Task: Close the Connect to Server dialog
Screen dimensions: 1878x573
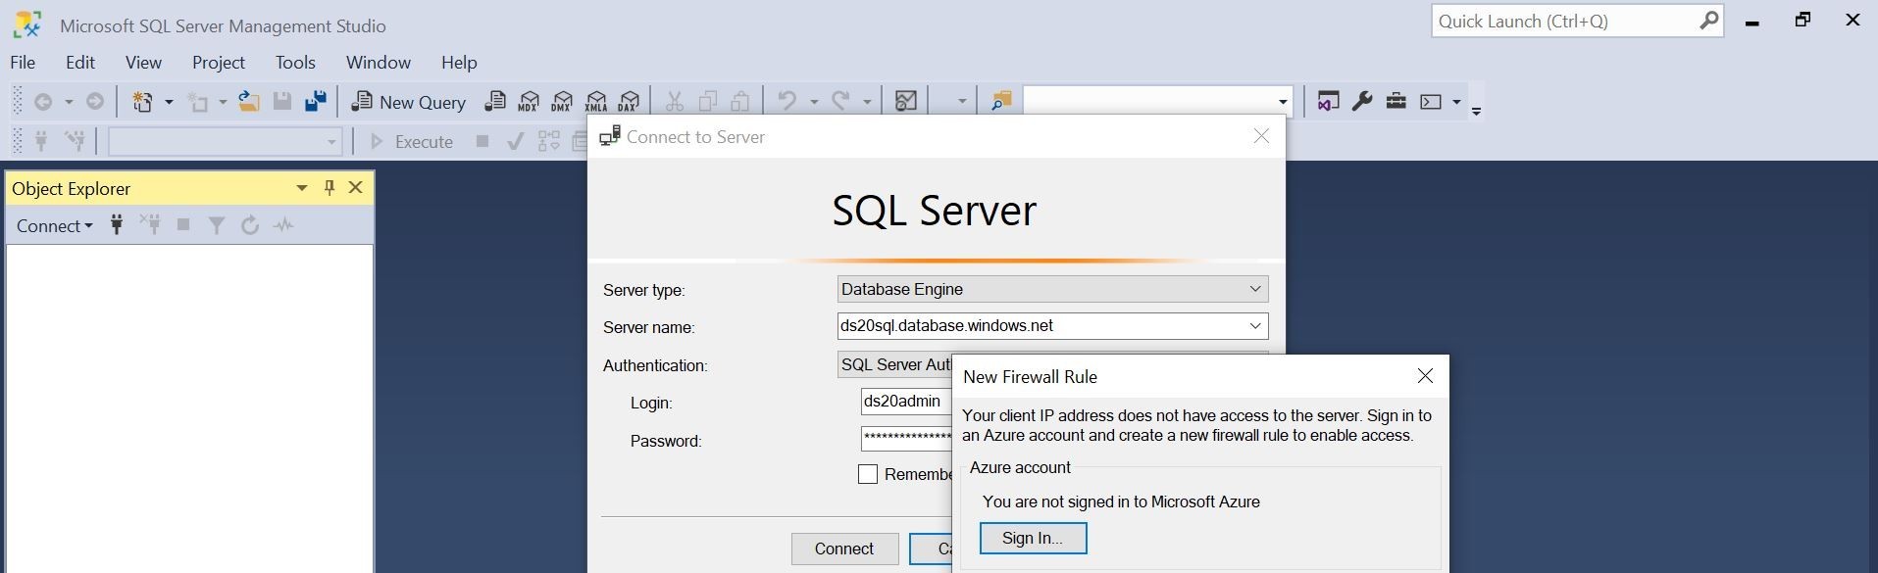Action: (1262, 136)
